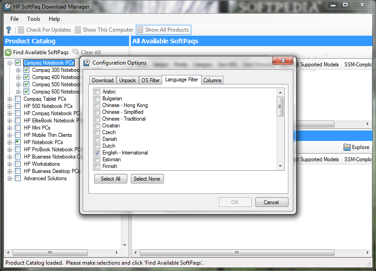Image resolution: width=376 pixels, height=271 pixels.
Task: Click the Explore button label
Action: [x=360, y=147]
